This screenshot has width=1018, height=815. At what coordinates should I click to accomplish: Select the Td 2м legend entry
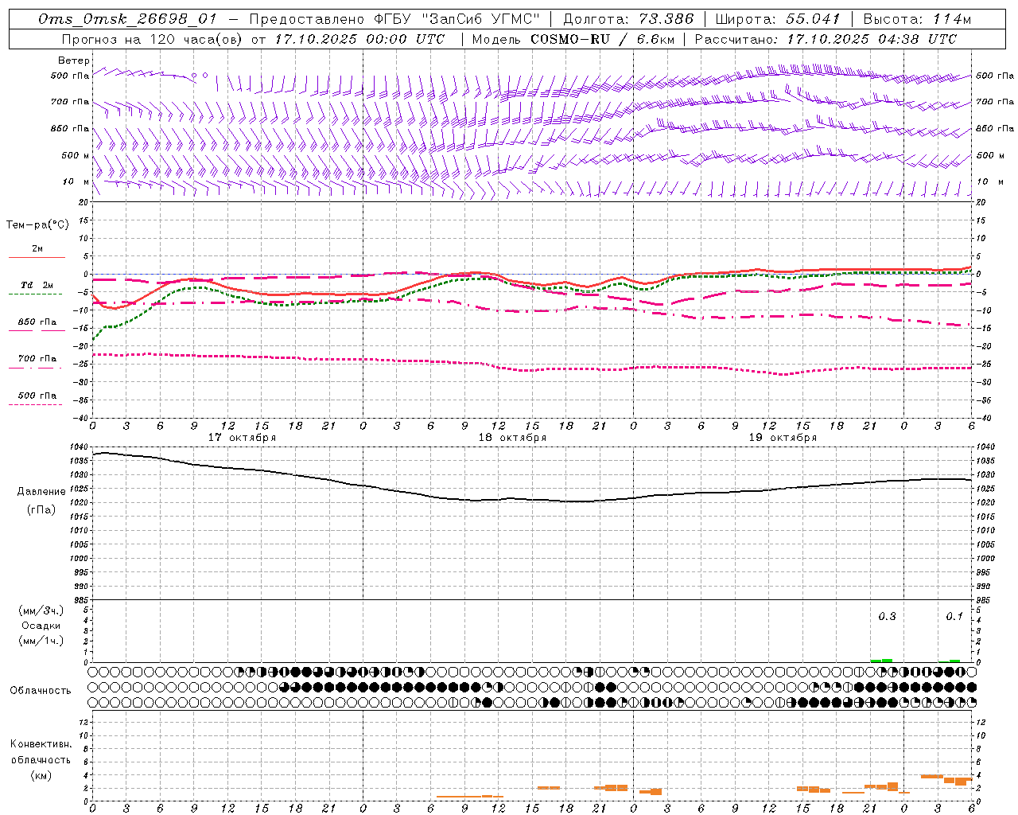tap(37, 285)
